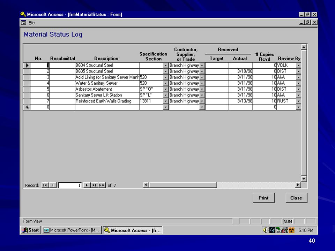Viewport: 335px width, 251px height.
Task: Go to first record navigation button
Action: [45, 185]
